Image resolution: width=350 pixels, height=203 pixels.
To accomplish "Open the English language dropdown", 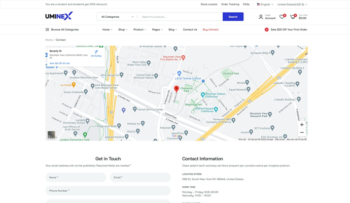I will coord(265,4).
